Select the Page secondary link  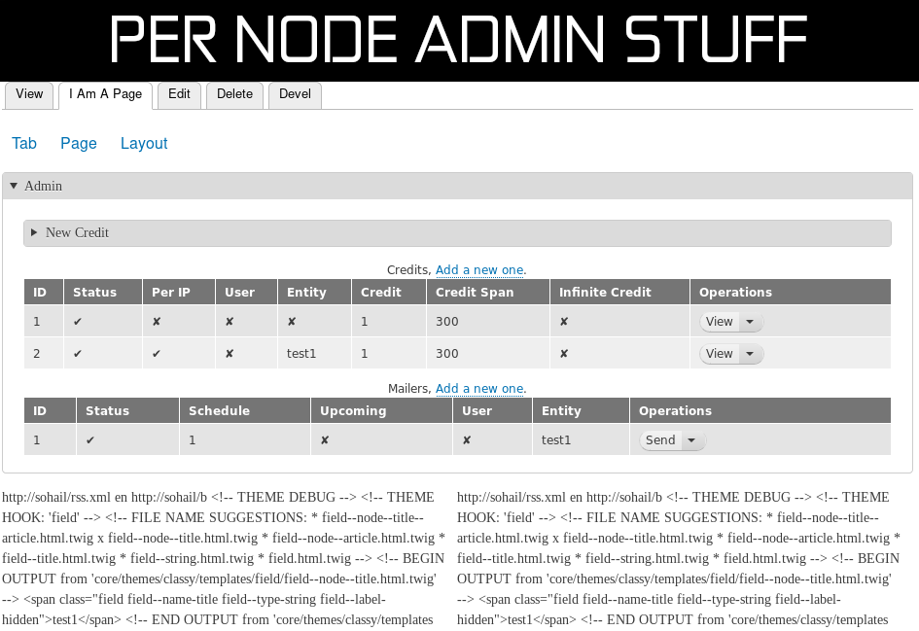coord(79,144)
